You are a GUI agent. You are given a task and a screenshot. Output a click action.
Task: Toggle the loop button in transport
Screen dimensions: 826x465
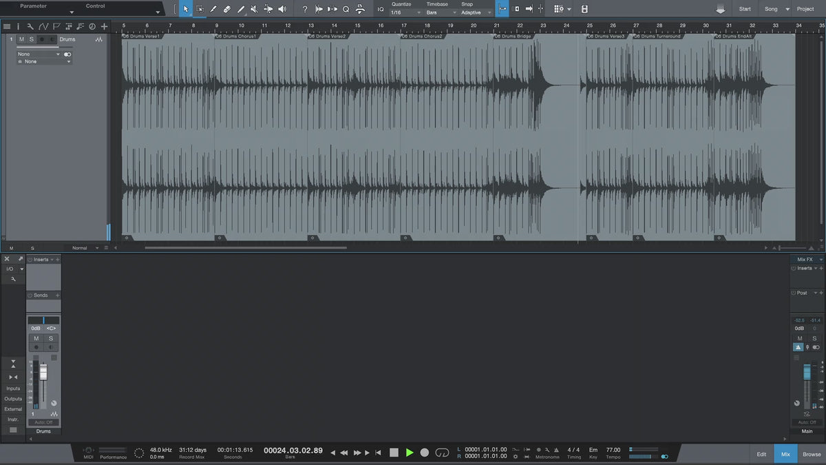click(x=442, y=453)
